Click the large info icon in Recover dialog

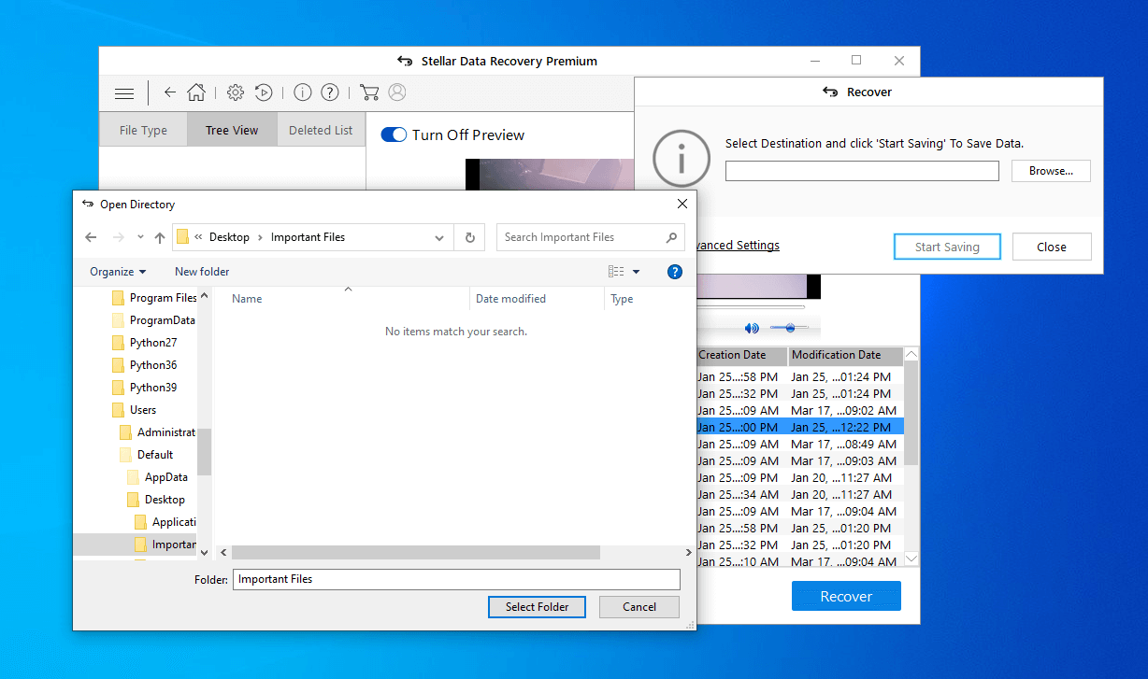pyautogui.click(x=682, y=158)
